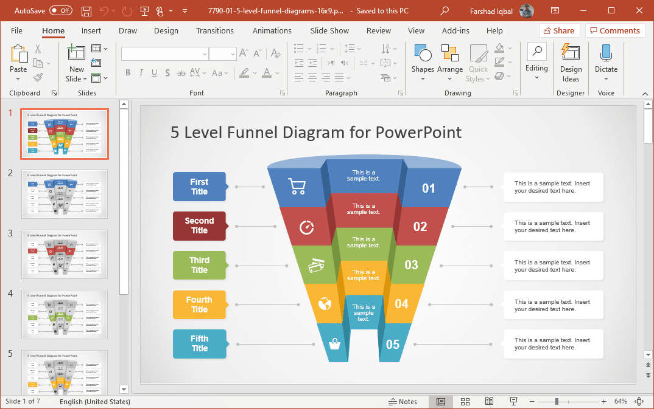
Task: Open Reading View from status bar
Action: (489, 402)
